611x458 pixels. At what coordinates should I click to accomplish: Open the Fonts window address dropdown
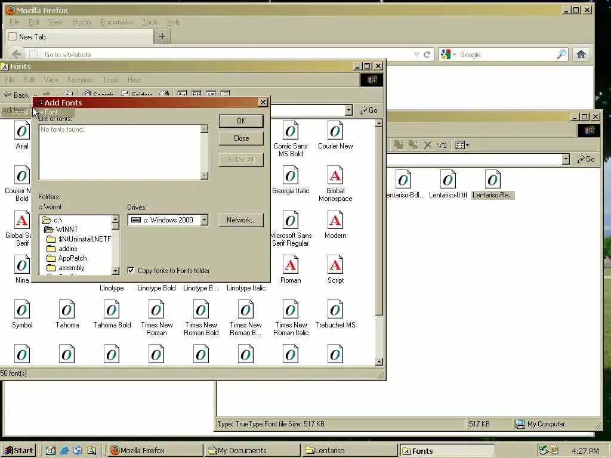point(348,110)
